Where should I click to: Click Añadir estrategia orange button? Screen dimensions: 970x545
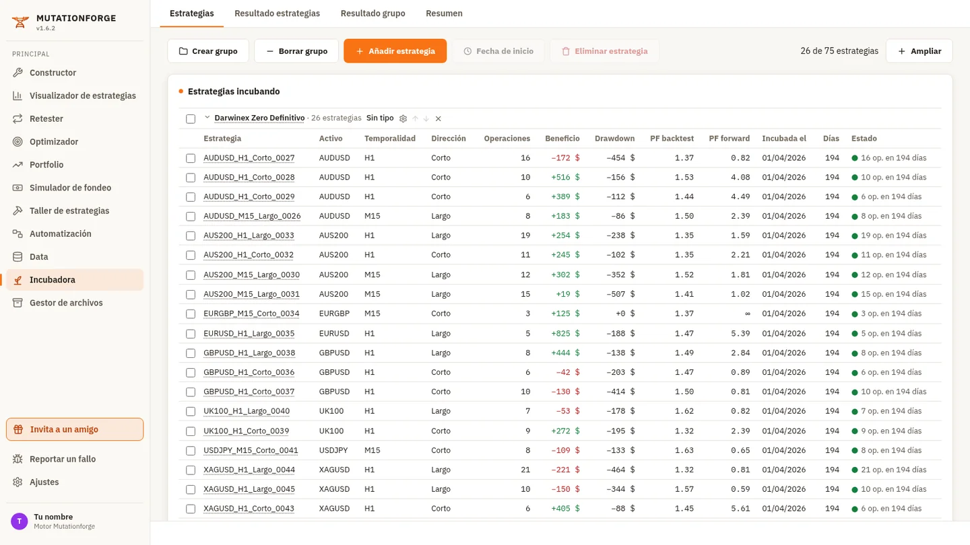[395, 51]
